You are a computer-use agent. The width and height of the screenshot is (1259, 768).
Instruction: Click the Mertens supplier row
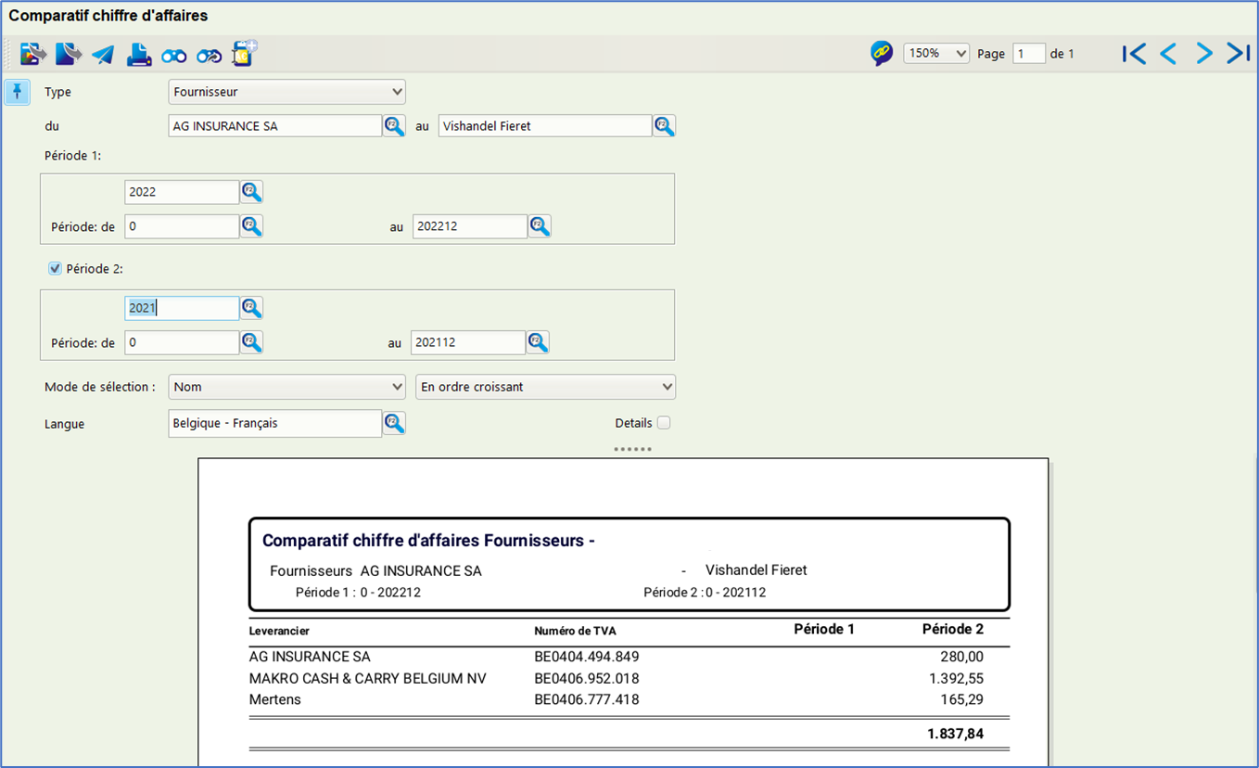[629, 699]
